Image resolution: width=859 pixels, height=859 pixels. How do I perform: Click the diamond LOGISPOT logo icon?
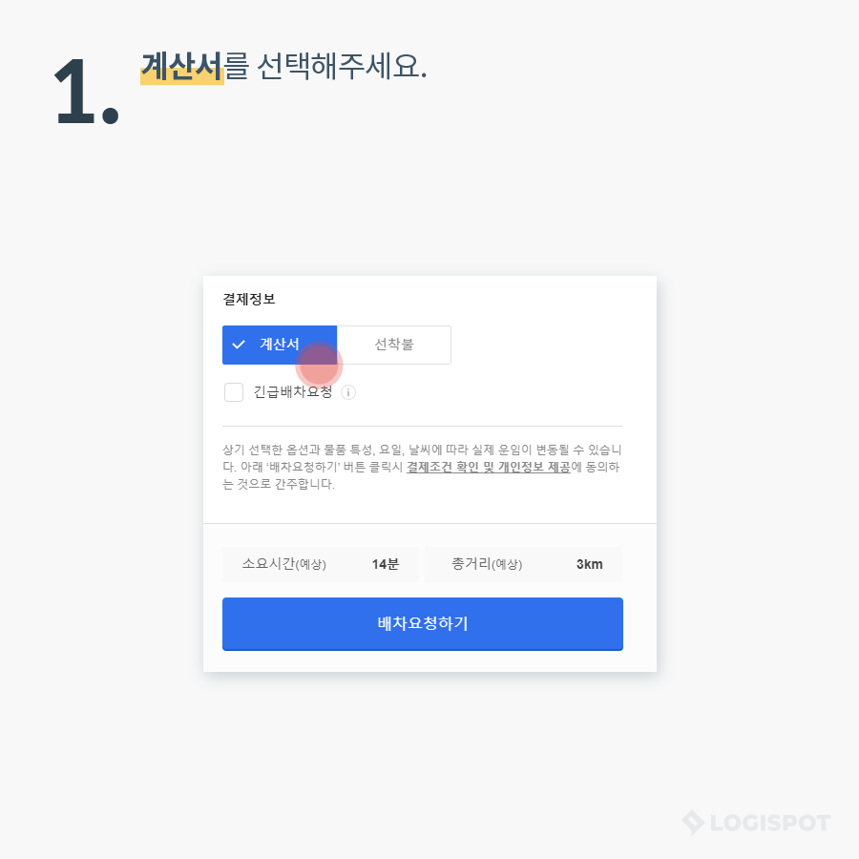[693, 823]
